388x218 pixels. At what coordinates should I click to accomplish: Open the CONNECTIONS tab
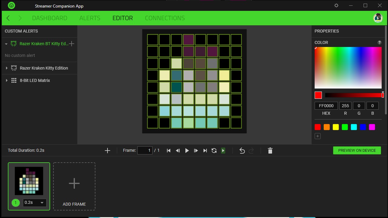(165, 18)
